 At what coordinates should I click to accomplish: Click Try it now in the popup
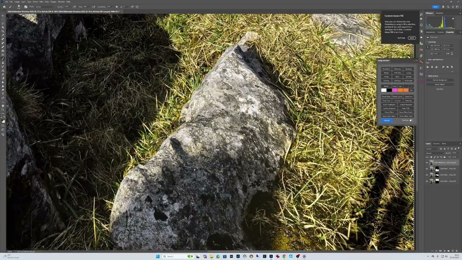[x=401, y=38]
